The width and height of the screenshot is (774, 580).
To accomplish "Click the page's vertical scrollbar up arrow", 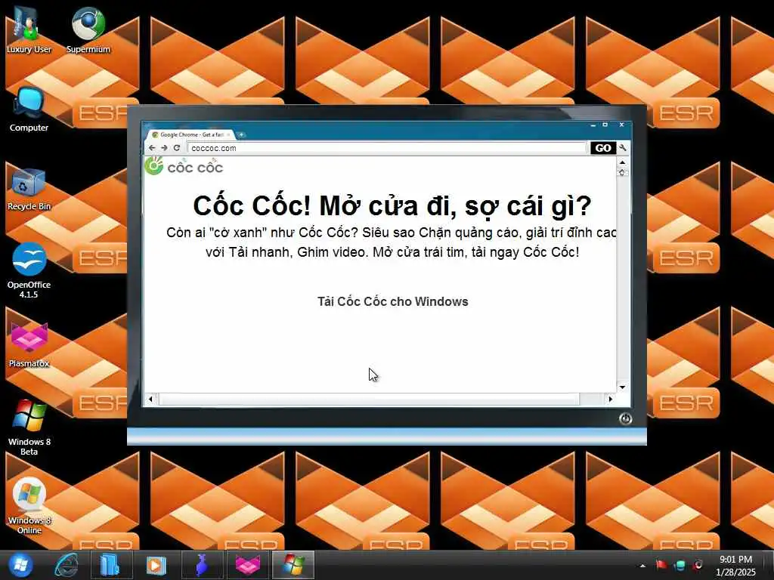I will [x=623, y=162].
